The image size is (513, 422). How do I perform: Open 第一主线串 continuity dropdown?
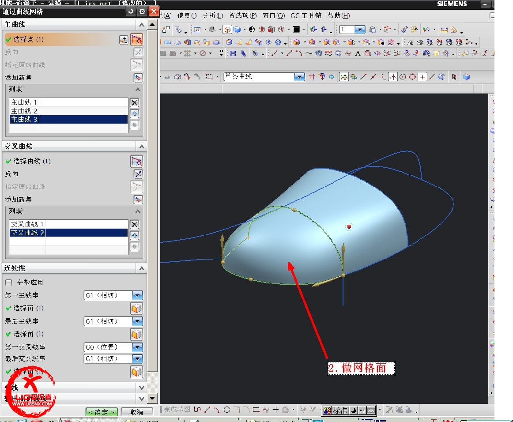click(137, 295)
